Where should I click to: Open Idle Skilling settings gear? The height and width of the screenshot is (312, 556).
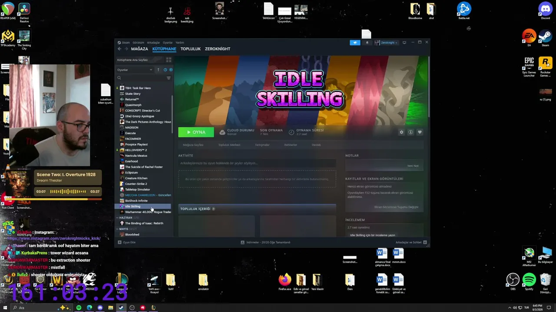(x=401, y=132)
